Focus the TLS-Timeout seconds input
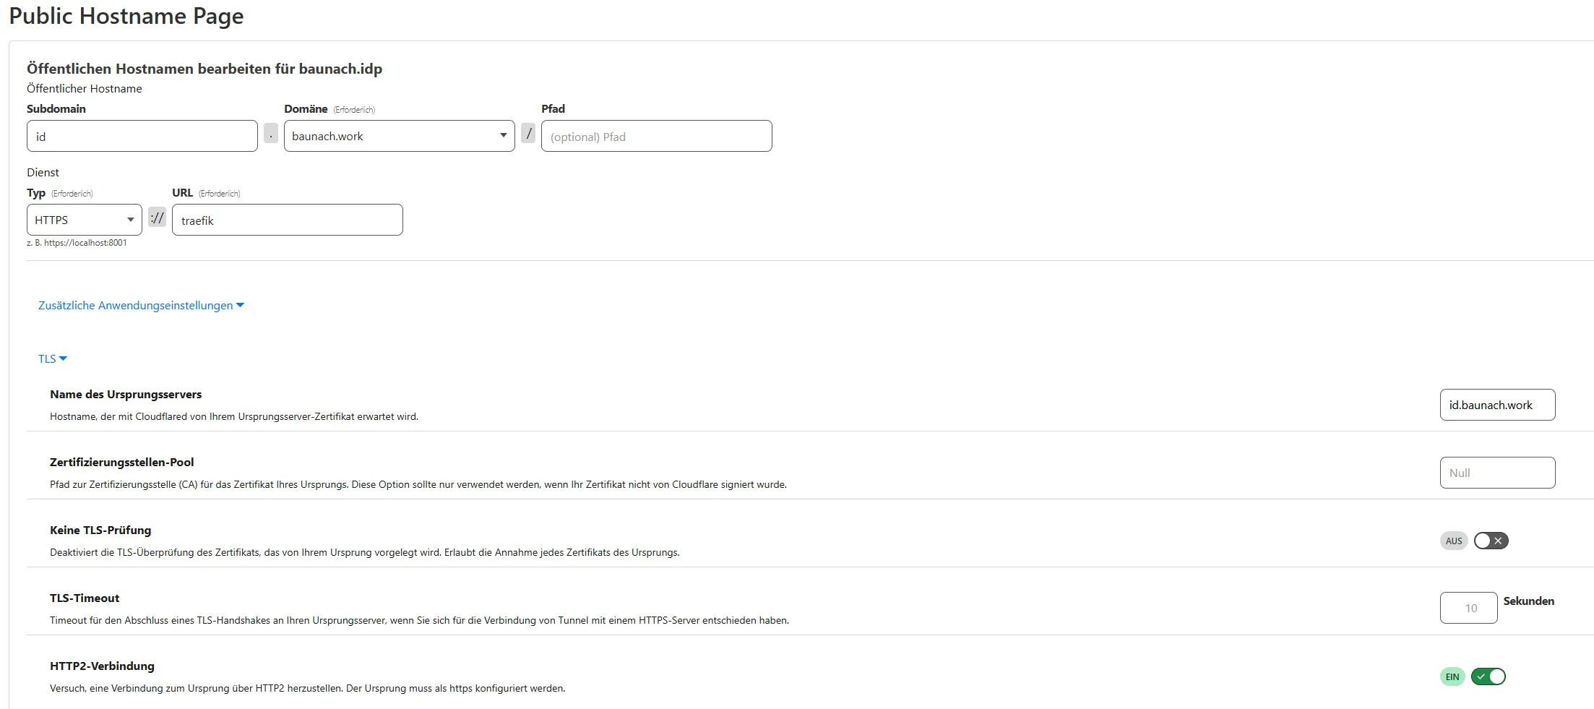Screen dimensions: 1594x709 (x=1468, y=609)
